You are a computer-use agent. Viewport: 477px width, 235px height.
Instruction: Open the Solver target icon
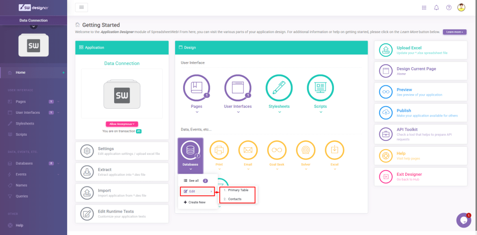[x=306, y=150]
